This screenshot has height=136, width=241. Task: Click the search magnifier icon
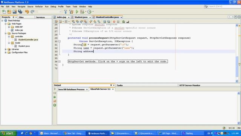pos(206,6)
